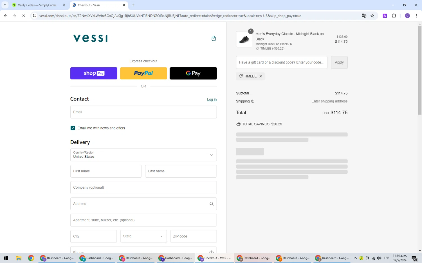
Task: Select the Checkout - Vessi tab
Action: (98, 5)
